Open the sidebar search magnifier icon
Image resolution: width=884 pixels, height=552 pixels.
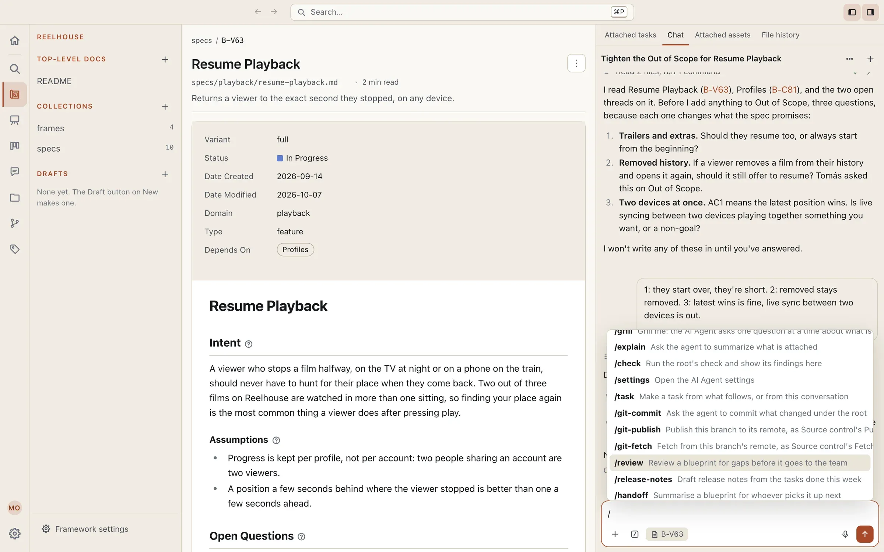click(x=15, y=69)
